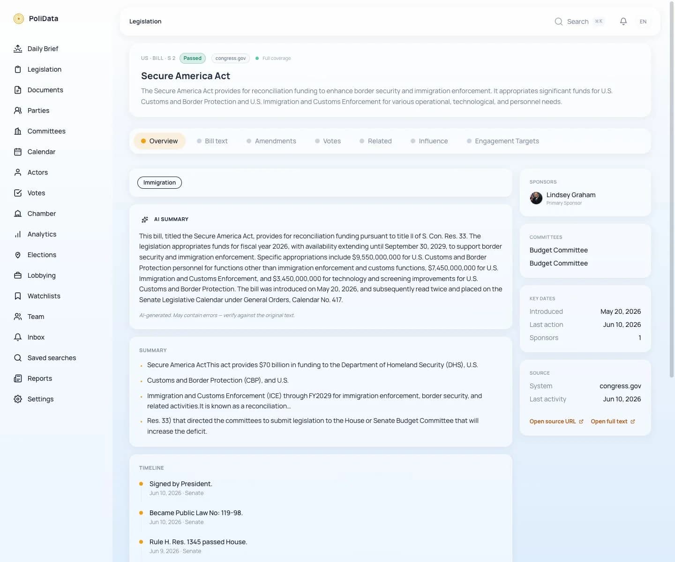
Task: Click the Secure America Act title
Action: coord(186,76)
